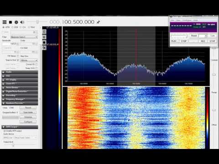Click the 100.500.000 frequency display
The height and width of the screenshot is (164, 219).
pyautogui.click(x=78, y=22)
